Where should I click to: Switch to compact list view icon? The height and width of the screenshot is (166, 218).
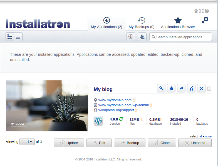tap(18, 37)
